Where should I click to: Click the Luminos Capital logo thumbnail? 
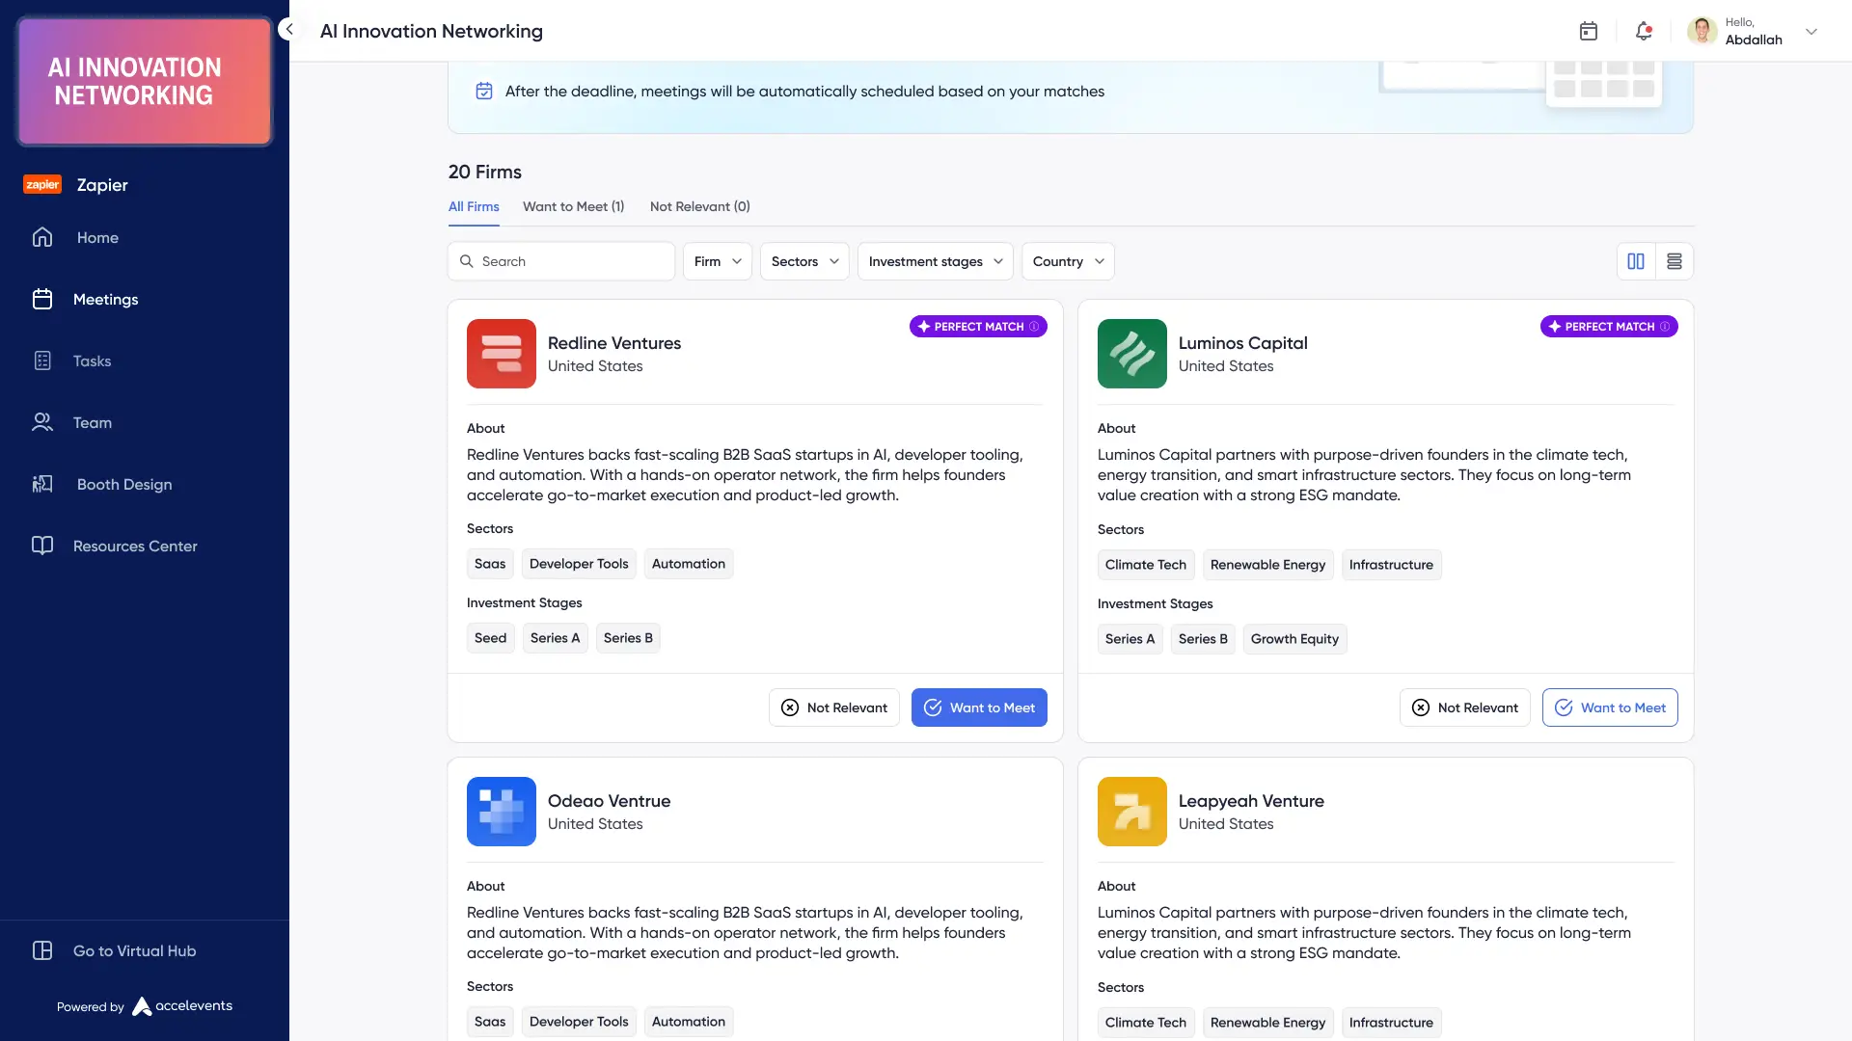1131,354
